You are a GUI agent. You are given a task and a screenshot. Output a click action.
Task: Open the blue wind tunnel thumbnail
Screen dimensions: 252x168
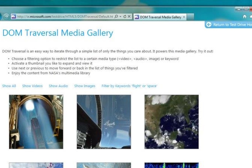36,122
